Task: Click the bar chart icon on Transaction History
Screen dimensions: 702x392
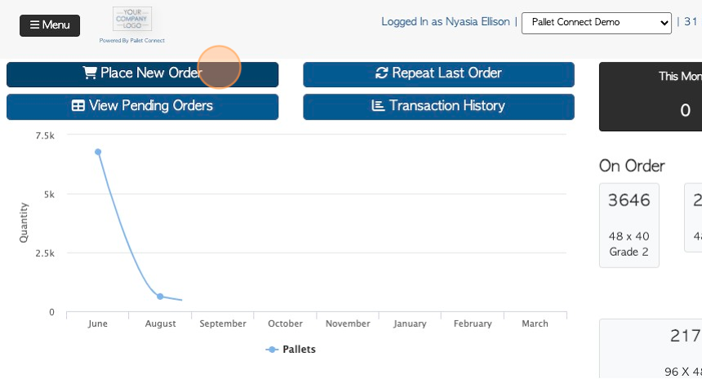Action: click(378, 105)
